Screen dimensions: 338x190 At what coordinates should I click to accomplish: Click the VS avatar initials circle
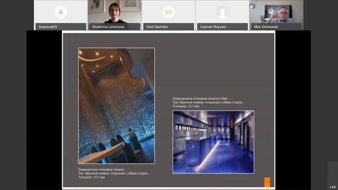tap(168, 12)
